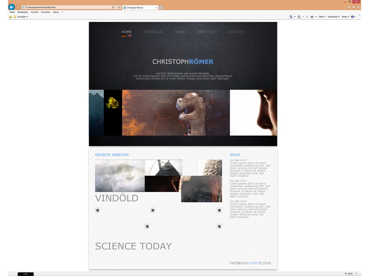Click the RSS feeds icon in the command bar

[299, 17]
